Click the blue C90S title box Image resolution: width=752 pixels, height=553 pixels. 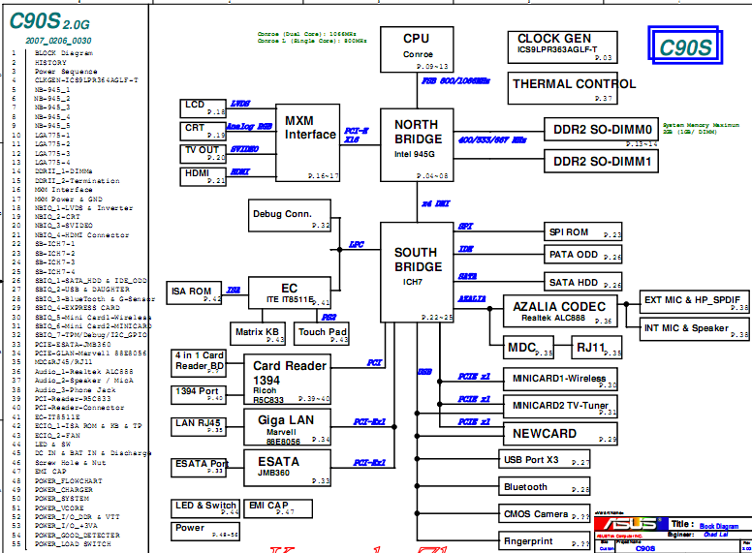click(685, 47)
